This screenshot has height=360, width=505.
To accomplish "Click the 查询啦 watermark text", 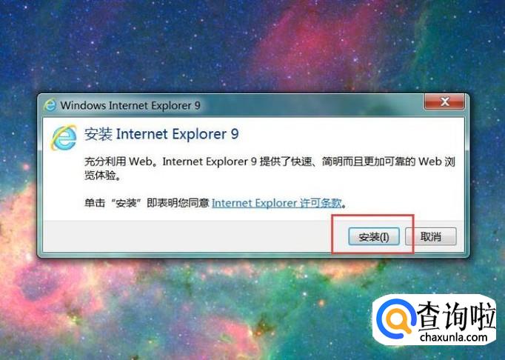I will (x=455, y=316).
